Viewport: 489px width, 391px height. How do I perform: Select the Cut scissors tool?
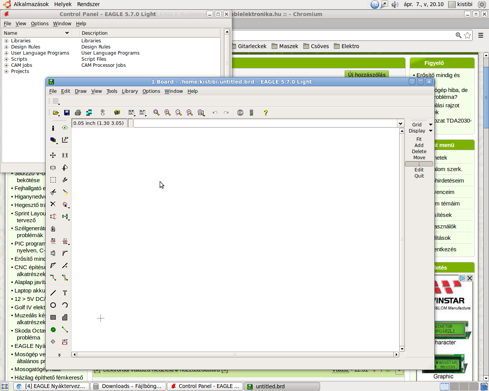coord(53,192)
